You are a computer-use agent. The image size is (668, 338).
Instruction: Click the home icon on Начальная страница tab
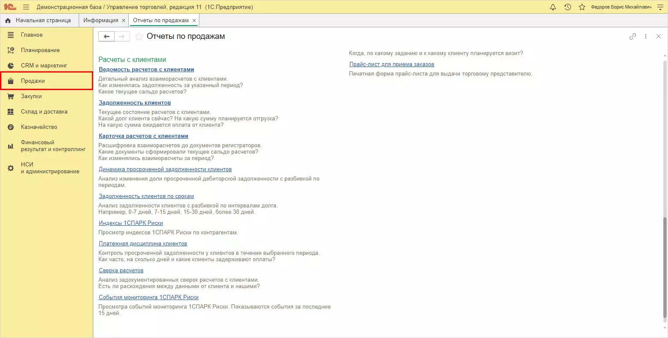point(8,20)
